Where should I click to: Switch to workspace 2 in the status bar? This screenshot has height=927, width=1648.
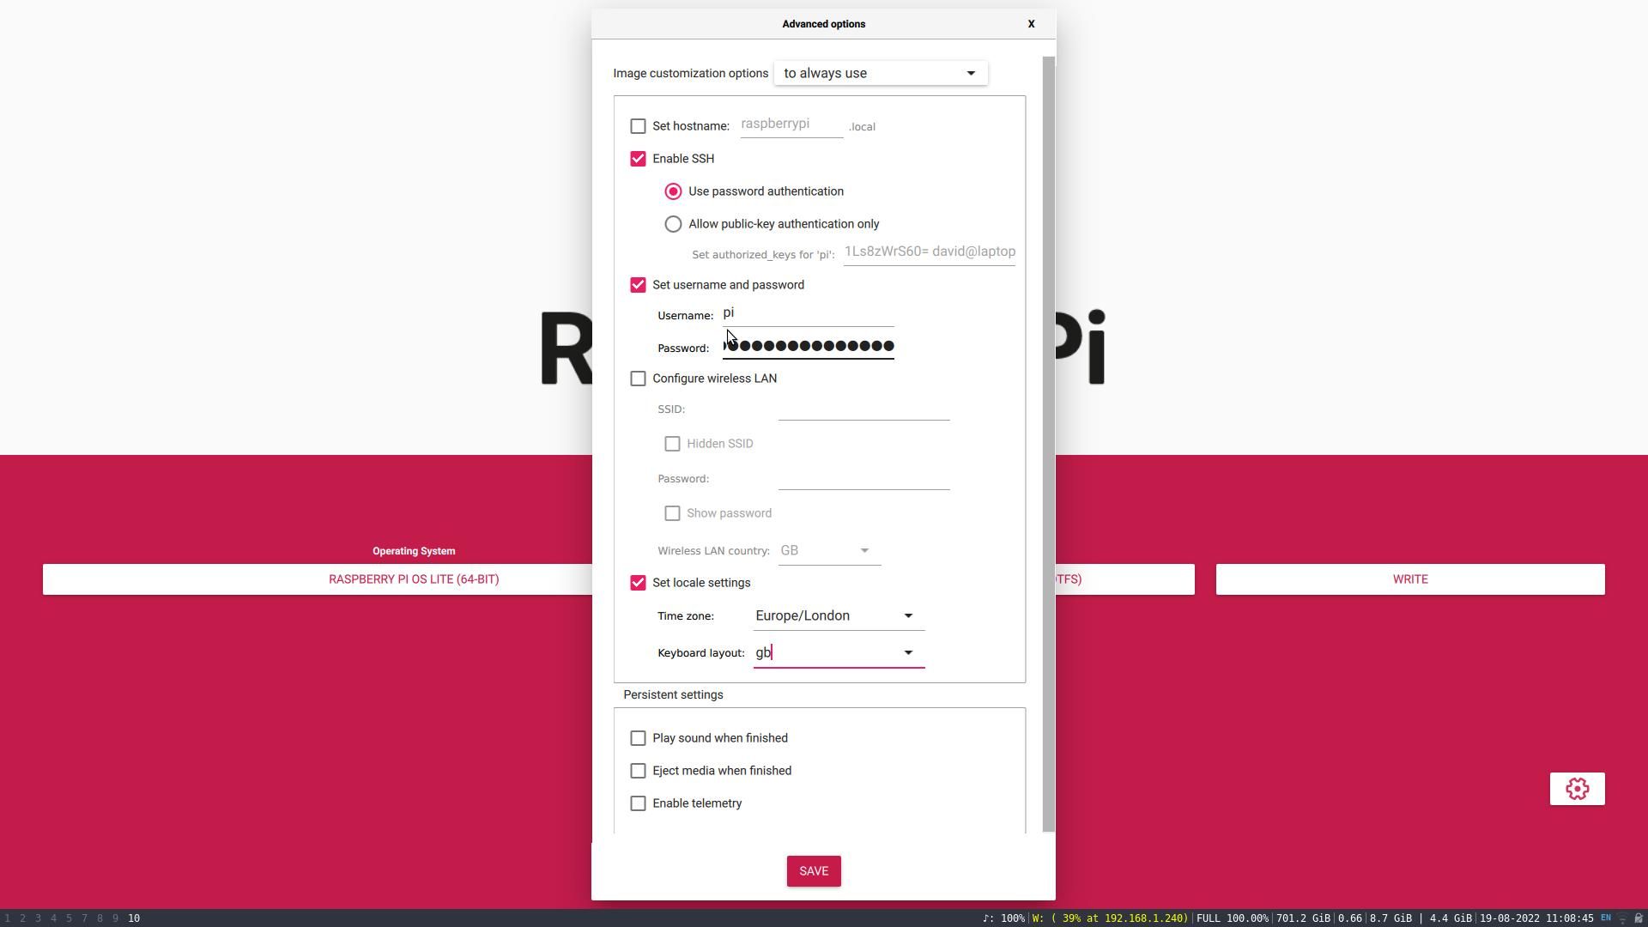(22, 918)
